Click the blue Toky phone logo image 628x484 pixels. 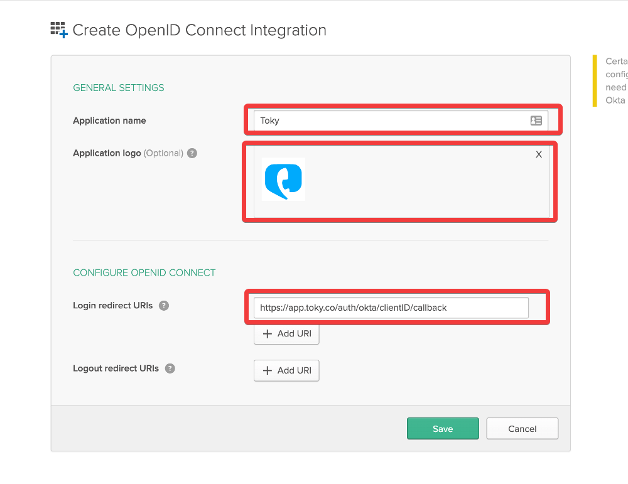283,180
